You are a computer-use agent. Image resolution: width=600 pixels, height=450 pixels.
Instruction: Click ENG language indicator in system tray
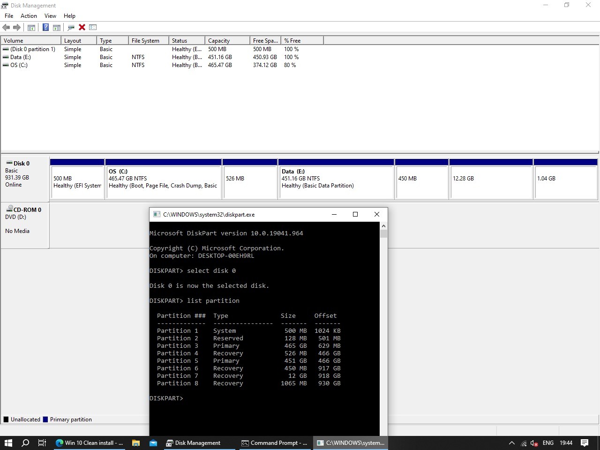point(548,443)
